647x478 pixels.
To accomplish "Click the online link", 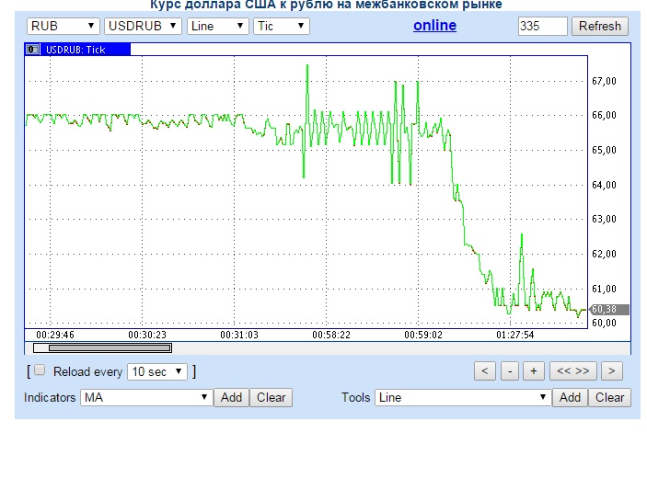I will coord(434,26).
